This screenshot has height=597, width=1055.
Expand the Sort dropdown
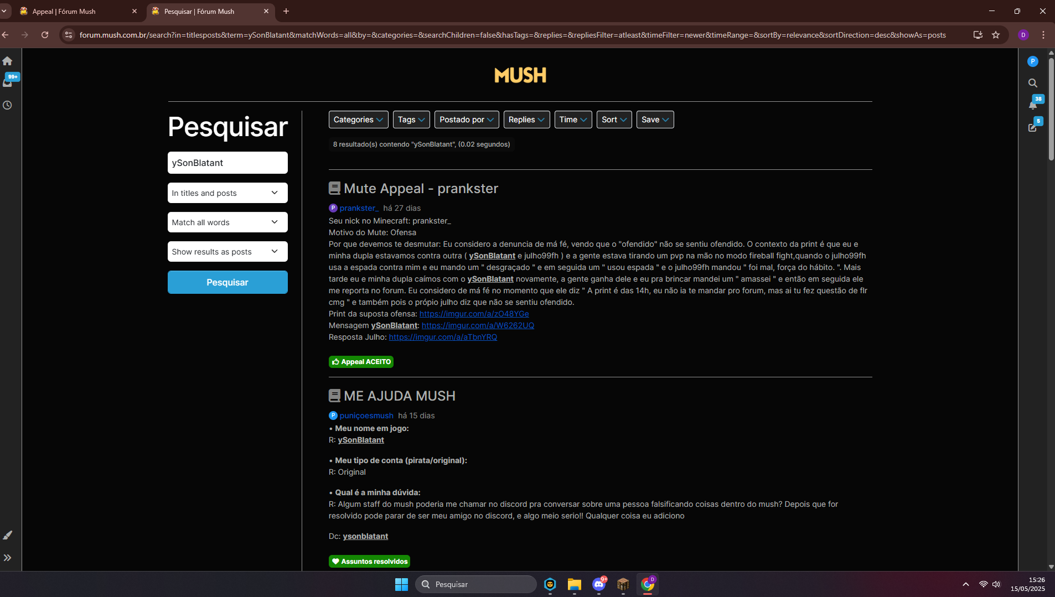tap(614, 120)
